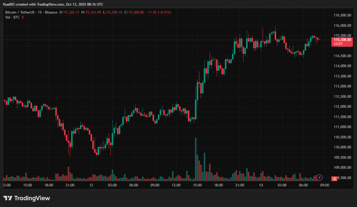Click the -11.92 (-0.01%) change value
357x207 pixels.
159,12
